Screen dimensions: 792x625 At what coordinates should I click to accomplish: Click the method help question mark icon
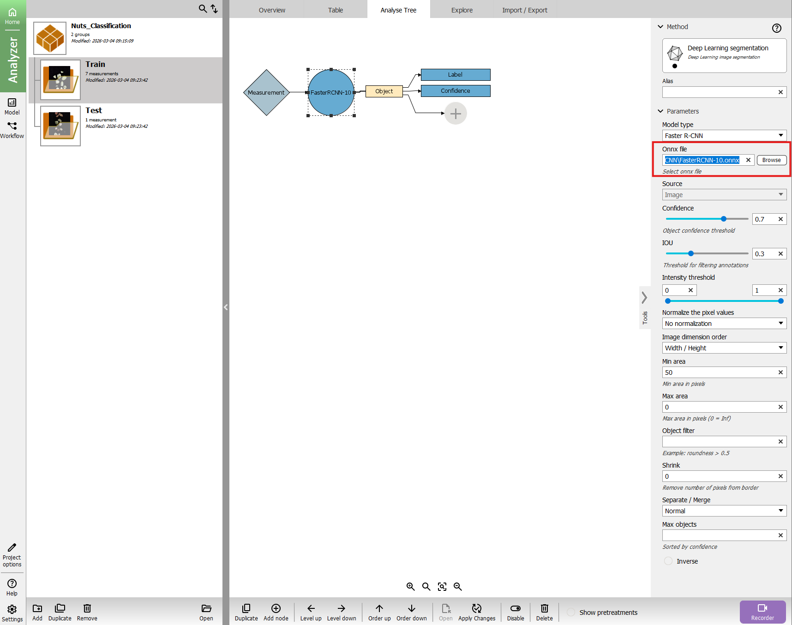point(776,28)
